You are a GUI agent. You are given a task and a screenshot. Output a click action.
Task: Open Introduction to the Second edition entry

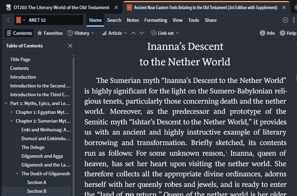pyautogui.click(x=40, y=86)
